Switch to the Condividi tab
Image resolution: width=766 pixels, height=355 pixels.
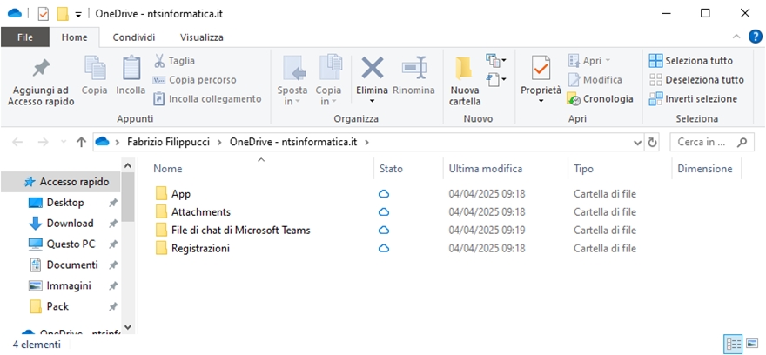tap(133, 37)
